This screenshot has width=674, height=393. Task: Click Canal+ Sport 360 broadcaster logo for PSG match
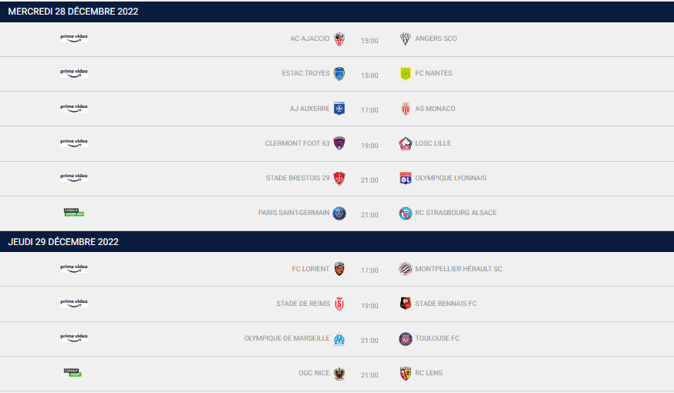point(74,212)
